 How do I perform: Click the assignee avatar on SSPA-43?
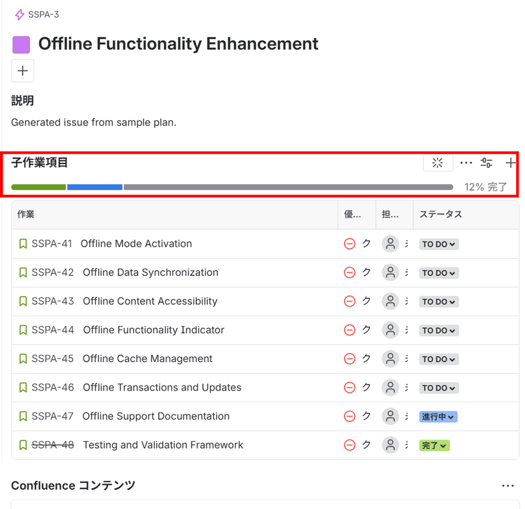(390, 301)
